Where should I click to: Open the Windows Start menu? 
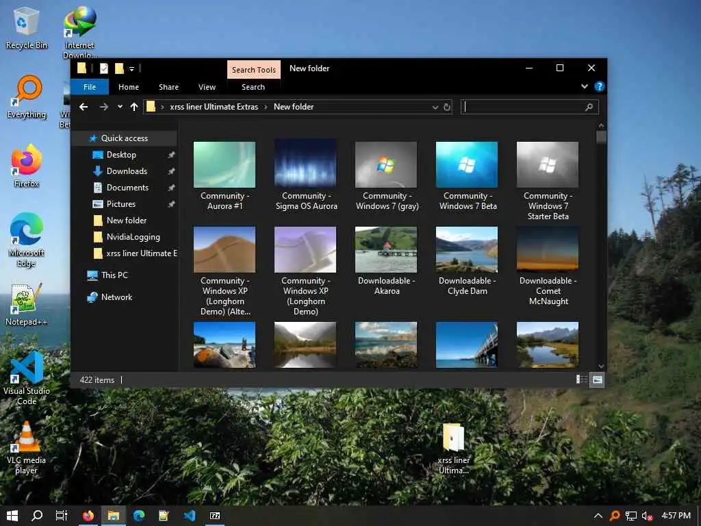point(12,516)
